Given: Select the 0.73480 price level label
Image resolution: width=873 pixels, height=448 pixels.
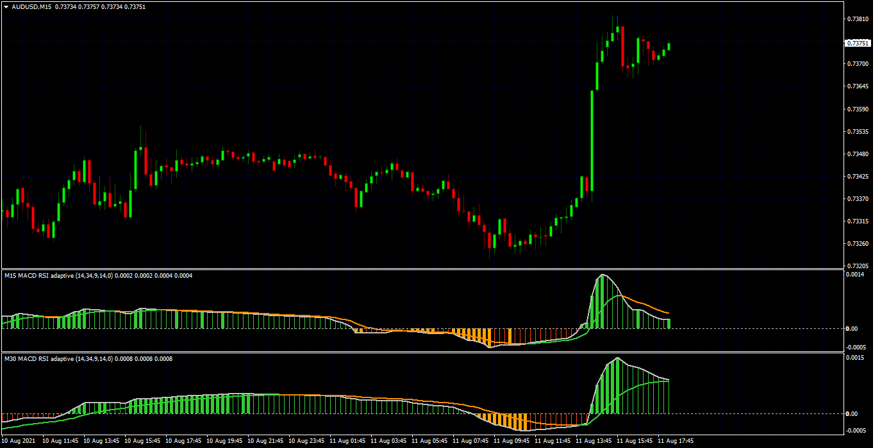Looking at the screenshot, I should coord(858,154).
